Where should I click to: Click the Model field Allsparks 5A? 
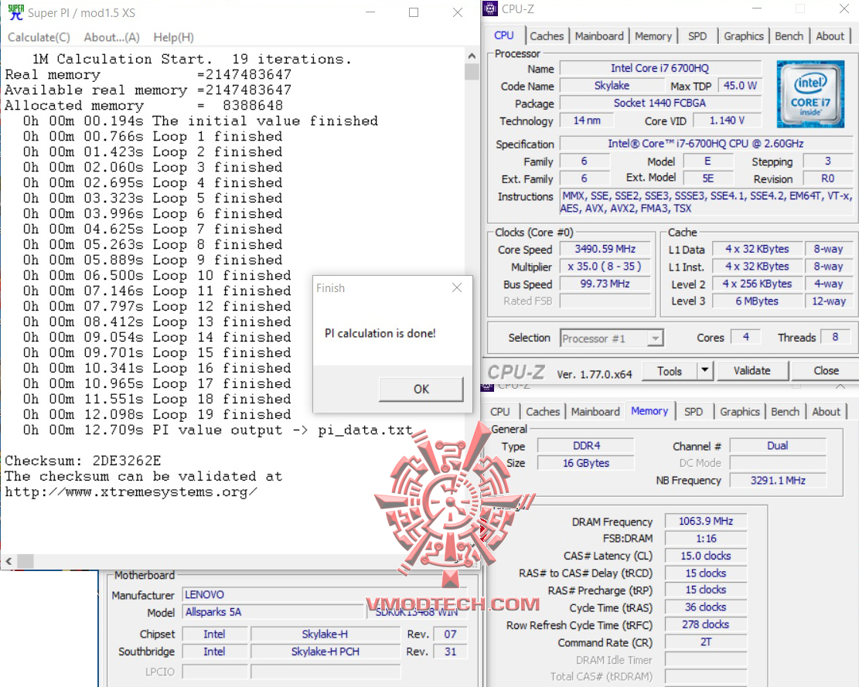[273, 612]
